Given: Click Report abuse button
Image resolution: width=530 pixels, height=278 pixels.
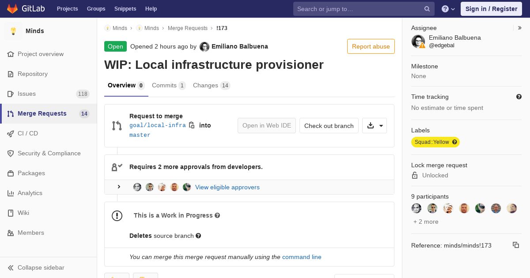Looking at the screenshot, I should [x=371, y=46].
